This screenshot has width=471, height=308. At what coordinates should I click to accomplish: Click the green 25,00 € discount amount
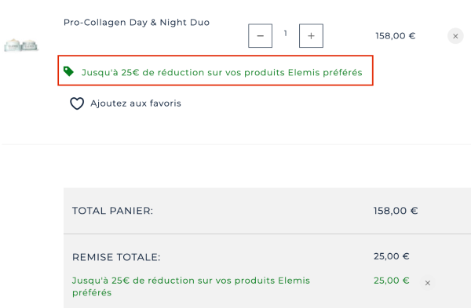(x=392, y=281)
